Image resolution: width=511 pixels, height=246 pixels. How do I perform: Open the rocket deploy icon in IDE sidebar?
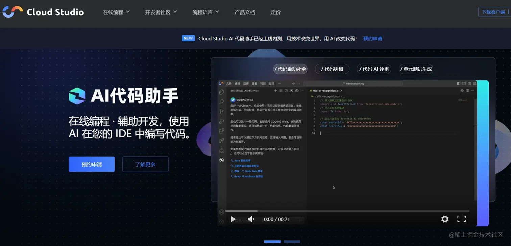tap(221, 141)
